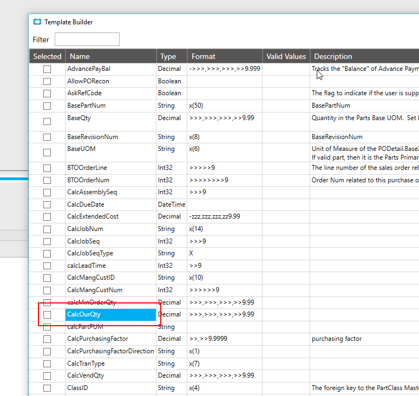
Task: Check the CalcAssemblySeq checkbox
Action: coord(47,193)
